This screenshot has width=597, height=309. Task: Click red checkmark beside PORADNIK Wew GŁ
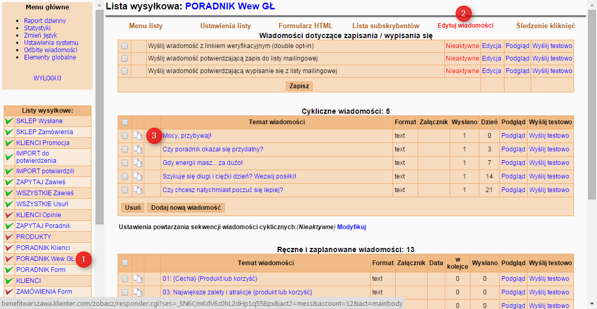[9, 259]
